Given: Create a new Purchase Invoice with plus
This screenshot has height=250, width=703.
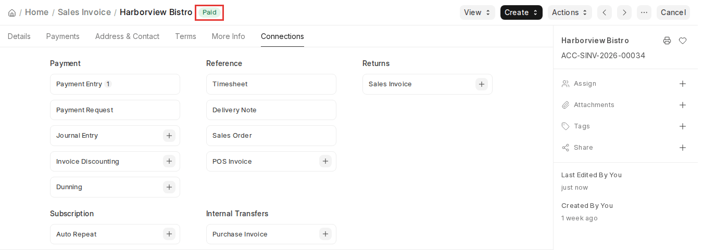Looking at the screenshot, I should (325, 234).
